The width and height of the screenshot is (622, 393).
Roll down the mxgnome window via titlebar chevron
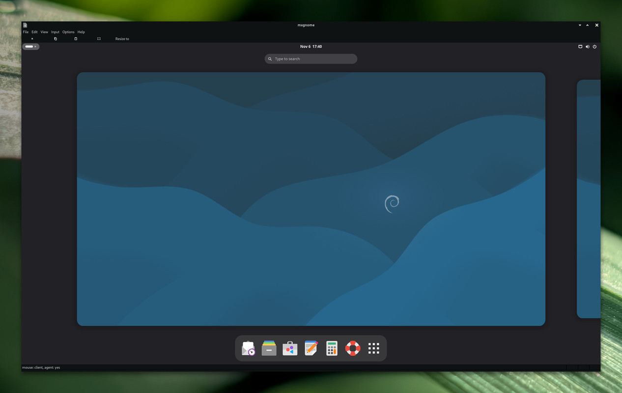click(580, 25)
